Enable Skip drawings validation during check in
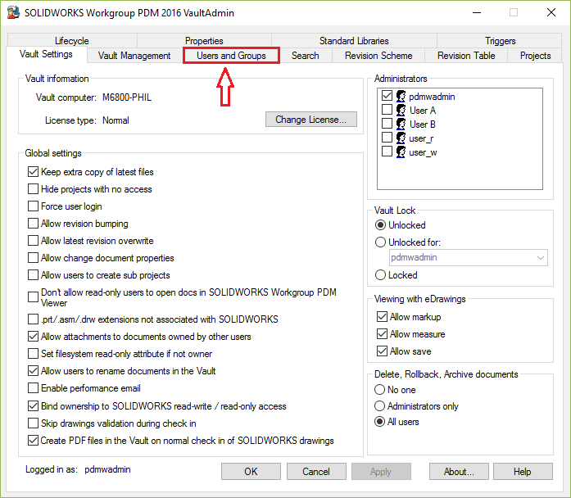 tap(33, 423)
